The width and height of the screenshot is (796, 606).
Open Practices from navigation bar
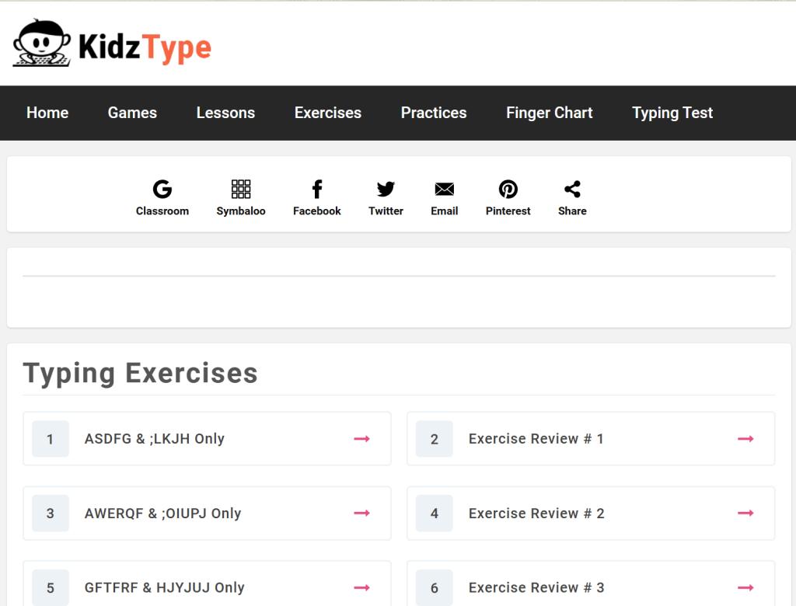click(x=434, y=113)
